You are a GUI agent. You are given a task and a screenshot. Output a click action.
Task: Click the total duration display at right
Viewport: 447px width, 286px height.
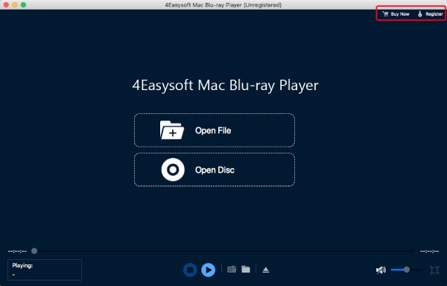click(x=429, y=251)
